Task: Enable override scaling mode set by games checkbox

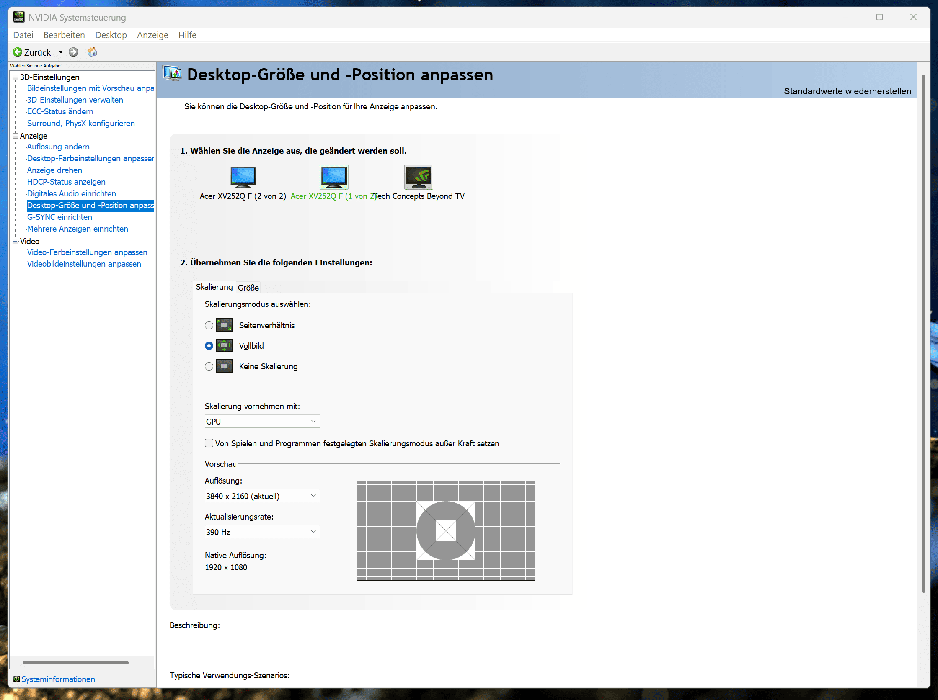Action: pos(209,443)
